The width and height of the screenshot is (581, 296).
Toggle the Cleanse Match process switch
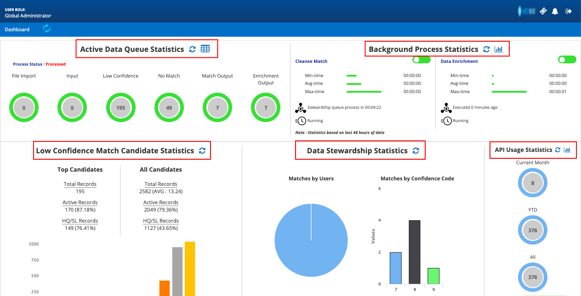click(x=422, y=60)
